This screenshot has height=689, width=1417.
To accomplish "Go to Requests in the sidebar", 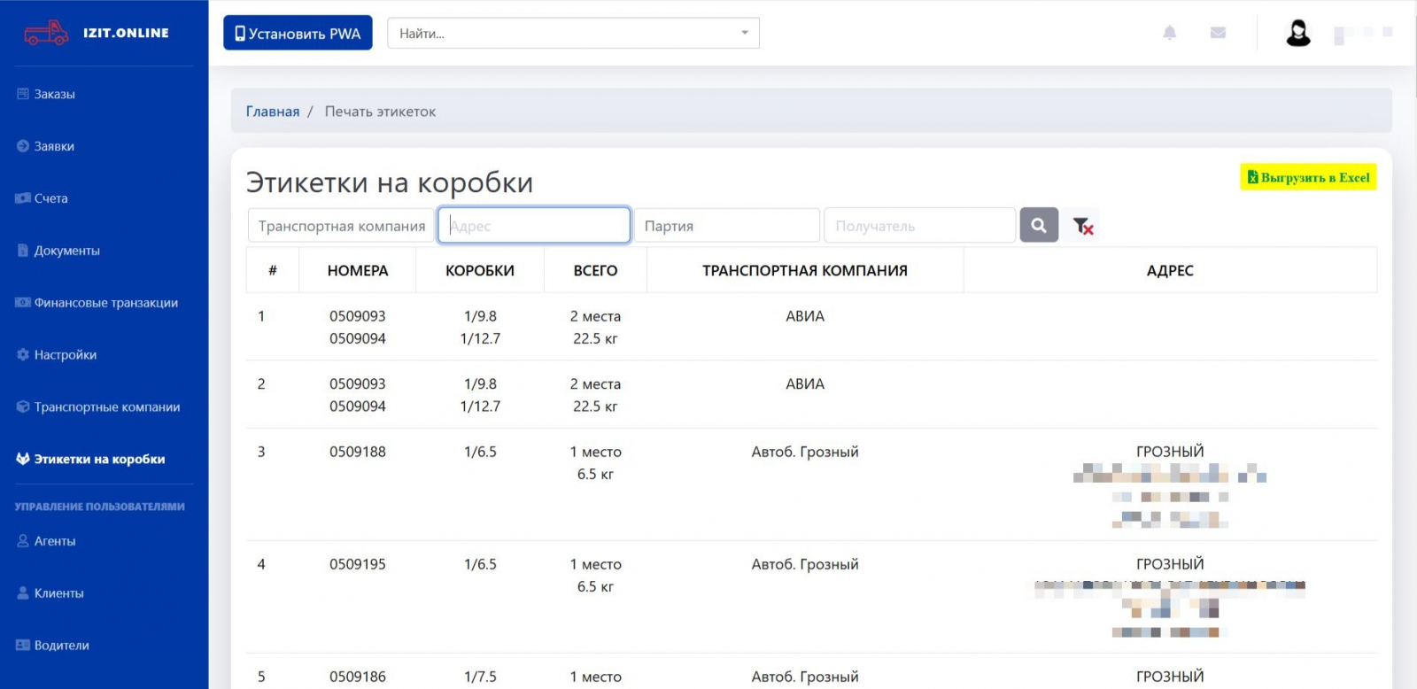I will [54, 146].
